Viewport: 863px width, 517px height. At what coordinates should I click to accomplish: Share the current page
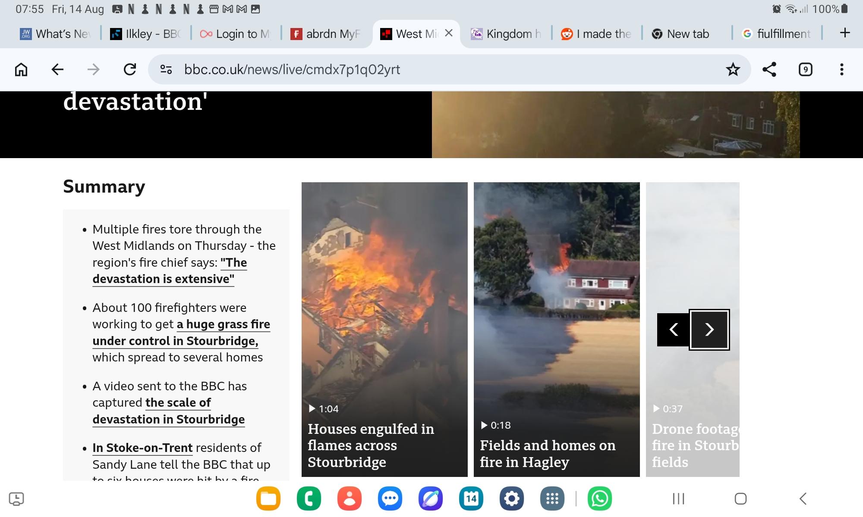pyautogui.click(x=769, y=69)
